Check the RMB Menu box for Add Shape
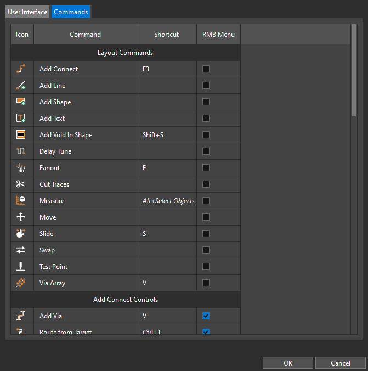The width and height of the screenshot is (368, 371). pos(206,102)
